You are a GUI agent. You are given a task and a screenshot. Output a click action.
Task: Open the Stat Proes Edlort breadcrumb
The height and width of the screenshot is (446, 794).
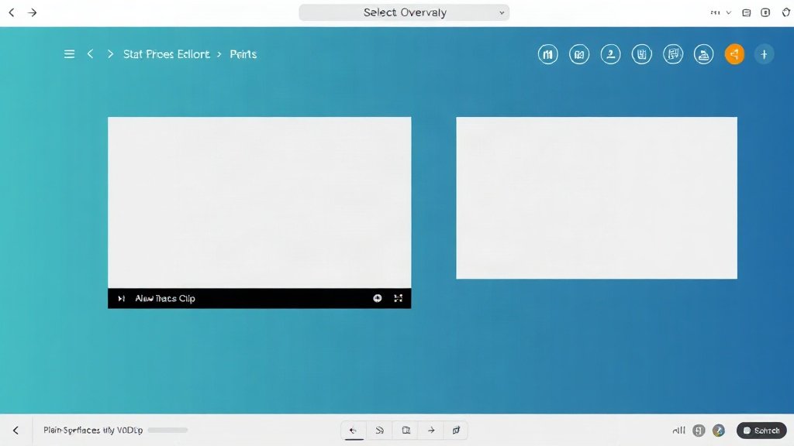point(167,54)
